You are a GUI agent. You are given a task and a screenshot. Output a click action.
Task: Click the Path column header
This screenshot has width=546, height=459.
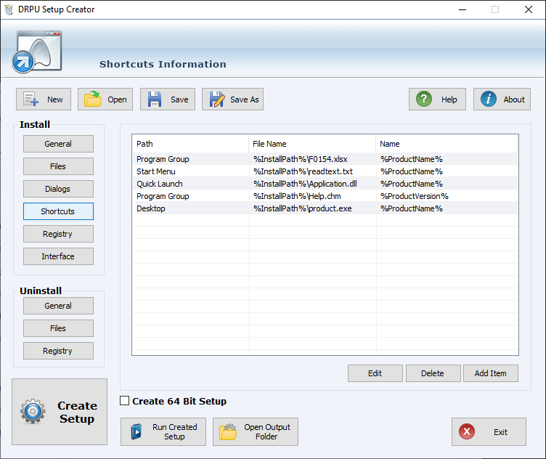pyautogui.click(x=190, y=144)
